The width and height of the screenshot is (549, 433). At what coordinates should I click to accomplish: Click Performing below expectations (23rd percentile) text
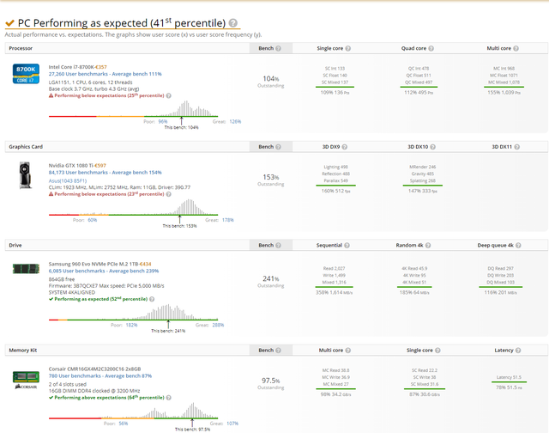tap(109, 194)
